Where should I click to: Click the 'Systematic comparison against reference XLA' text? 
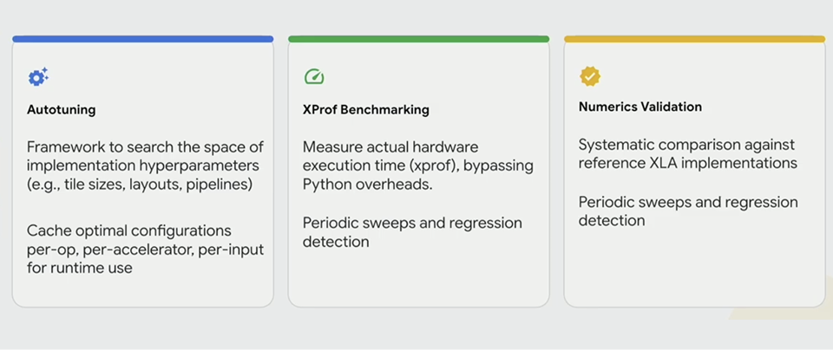tap(688, 153)
